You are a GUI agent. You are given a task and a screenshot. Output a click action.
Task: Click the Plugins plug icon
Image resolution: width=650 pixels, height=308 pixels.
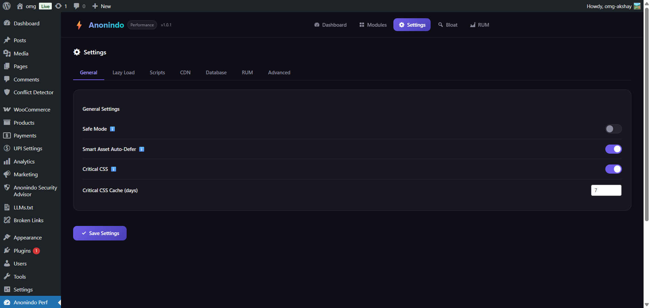[x=7, y=251]
